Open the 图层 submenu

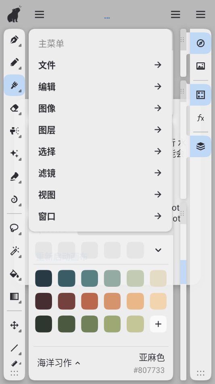[x=100, y=130]
